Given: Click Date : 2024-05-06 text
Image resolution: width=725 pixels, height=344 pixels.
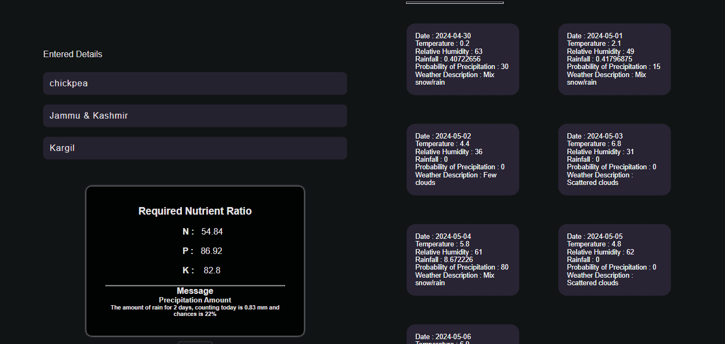Looking at the screenshot, I should click(x=443, y=337).
